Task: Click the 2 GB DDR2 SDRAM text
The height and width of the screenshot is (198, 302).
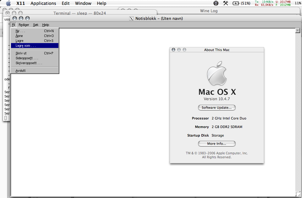Action: 227,127
